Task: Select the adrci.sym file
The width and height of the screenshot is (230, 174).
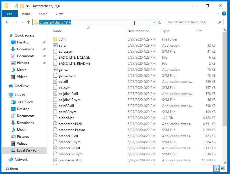Action: [66, 51]
